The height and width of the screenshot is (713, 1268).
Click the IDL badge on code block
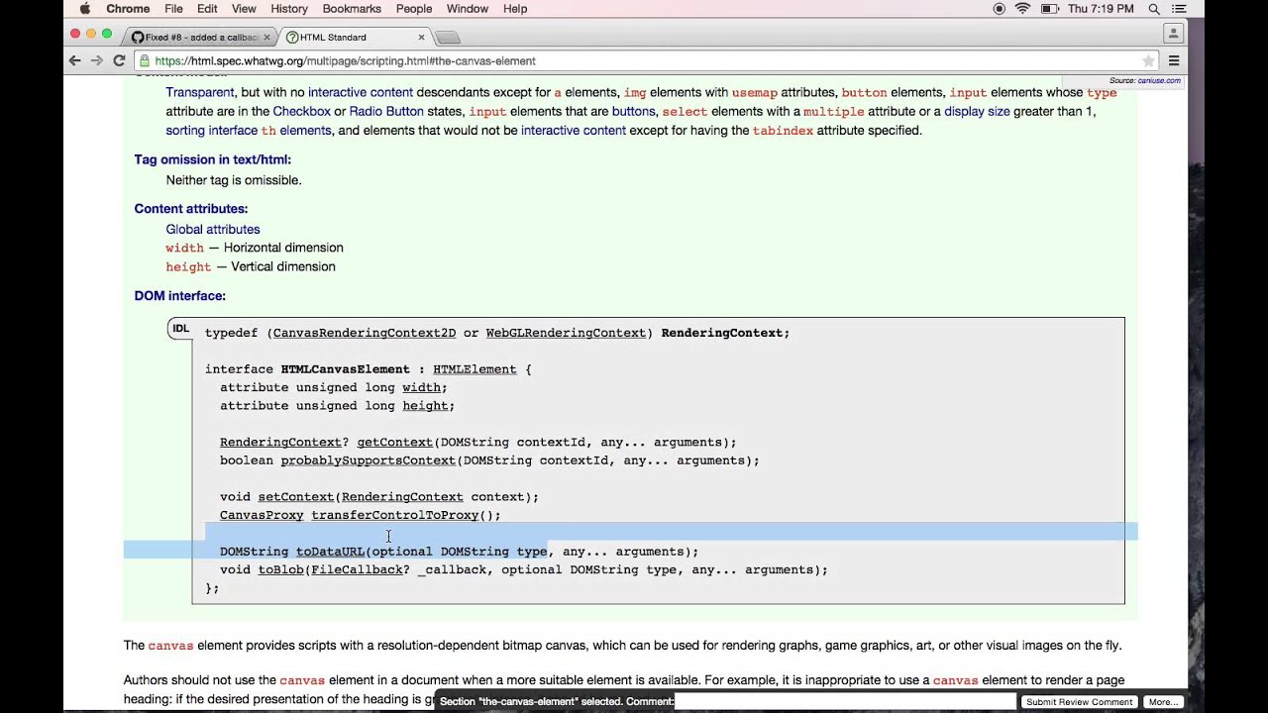pos(180,329)
